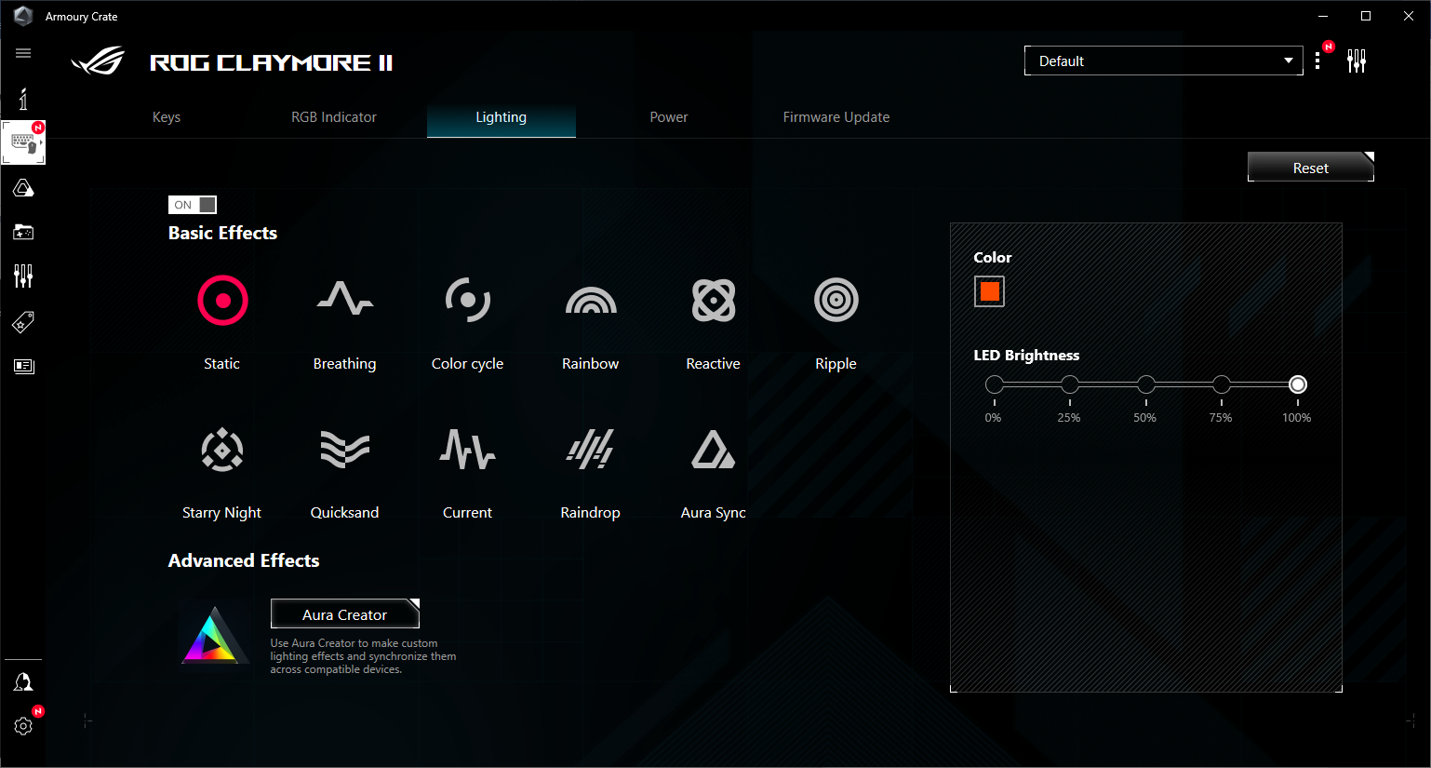Viewport: 1431px width, 768px height.
Task: Maximize the Armoury Crate window
Action: pos(1366,16)
